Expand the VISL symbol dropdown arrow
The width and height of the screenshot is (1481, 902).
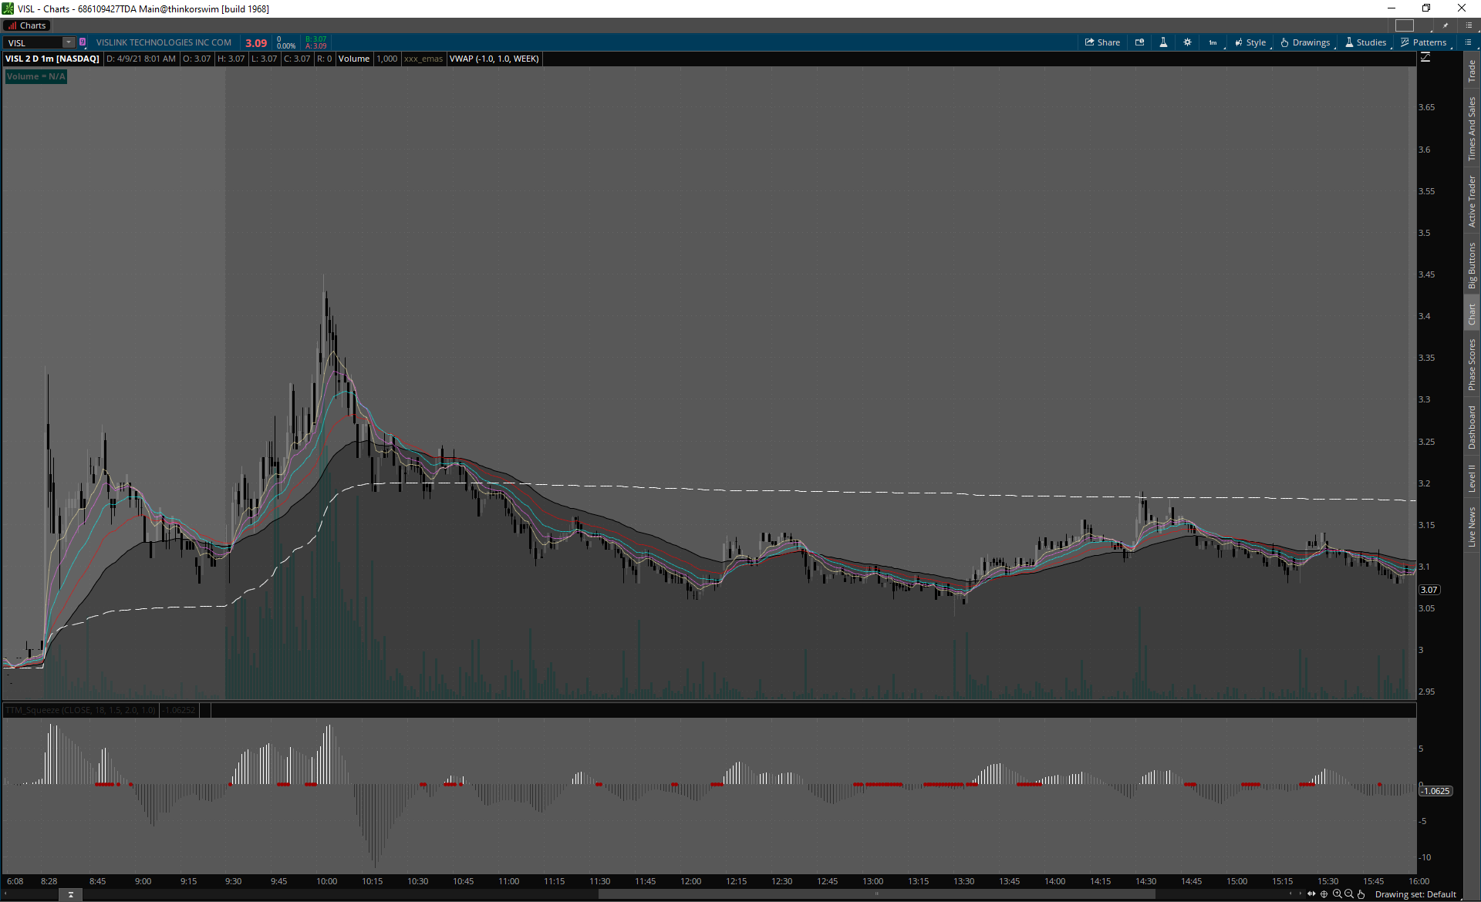[69, 42]
